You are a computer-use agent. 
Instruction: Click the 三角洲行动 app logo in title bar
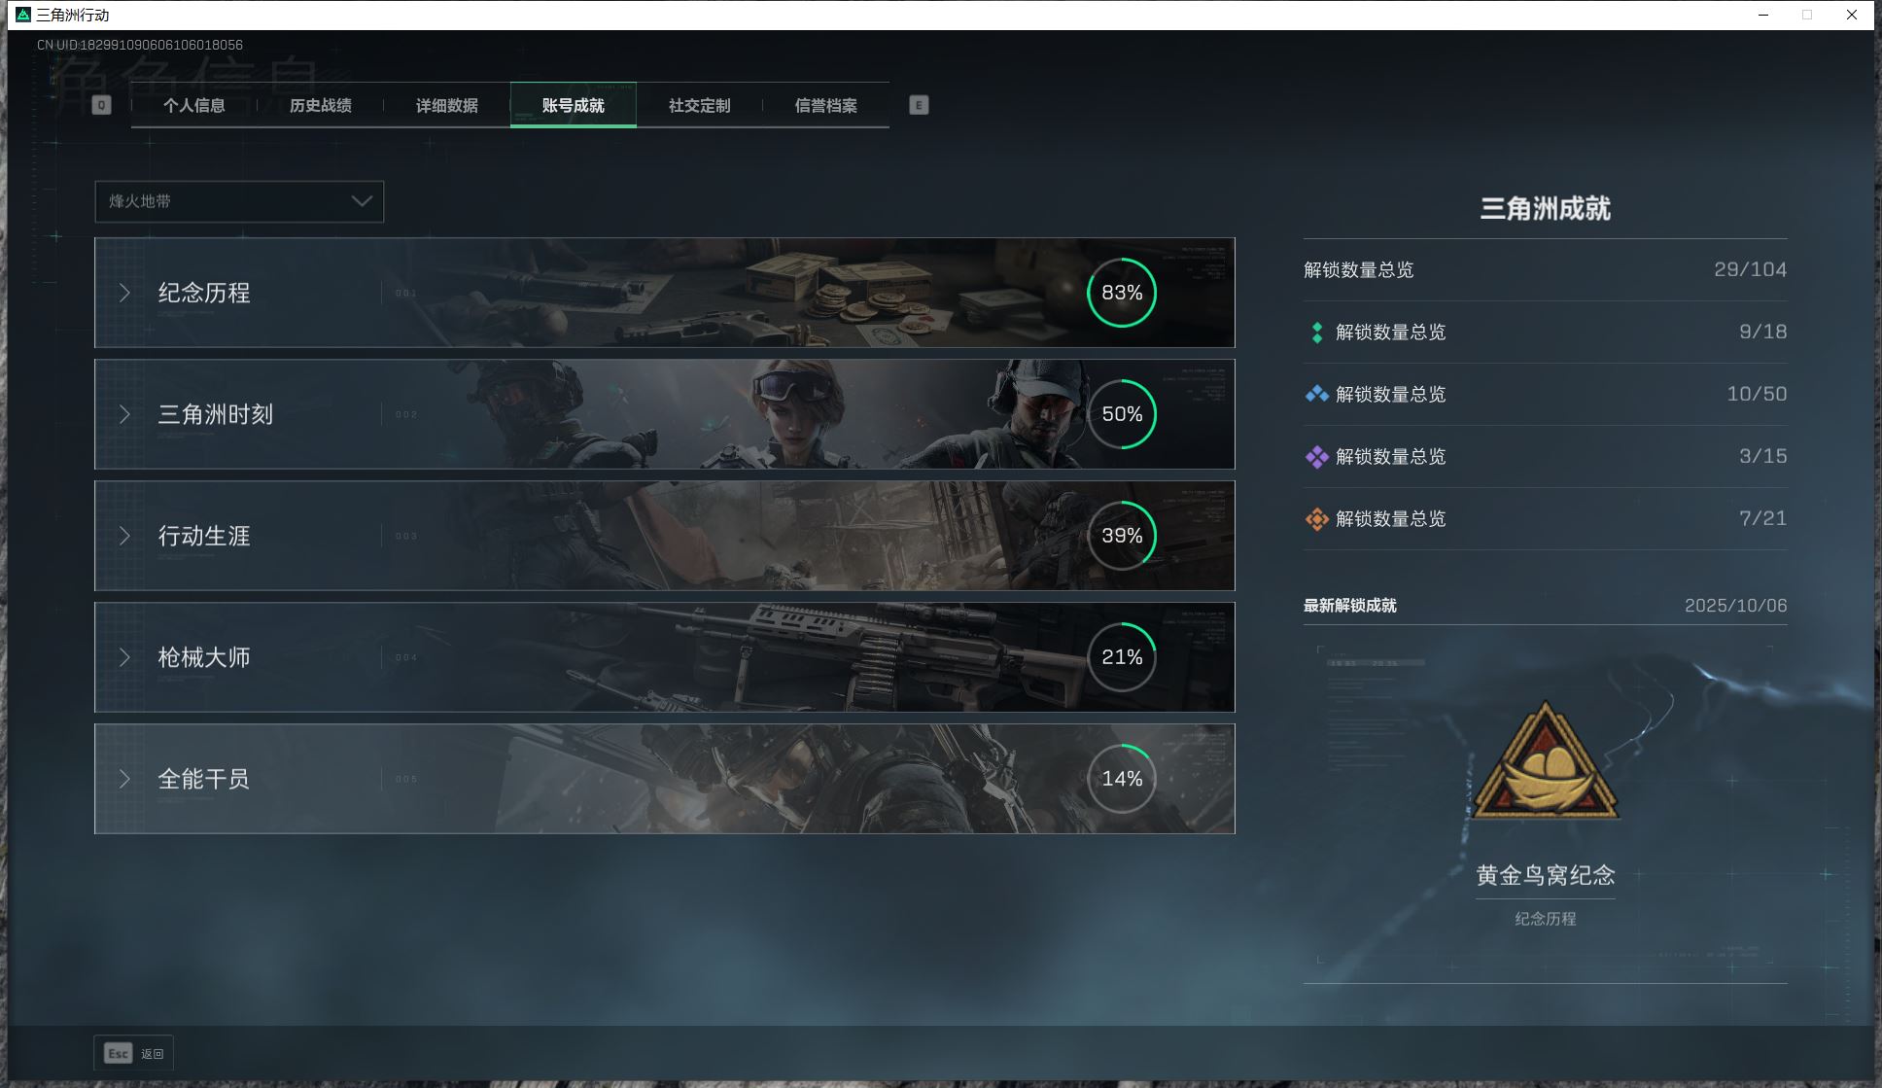click(23, 15)
